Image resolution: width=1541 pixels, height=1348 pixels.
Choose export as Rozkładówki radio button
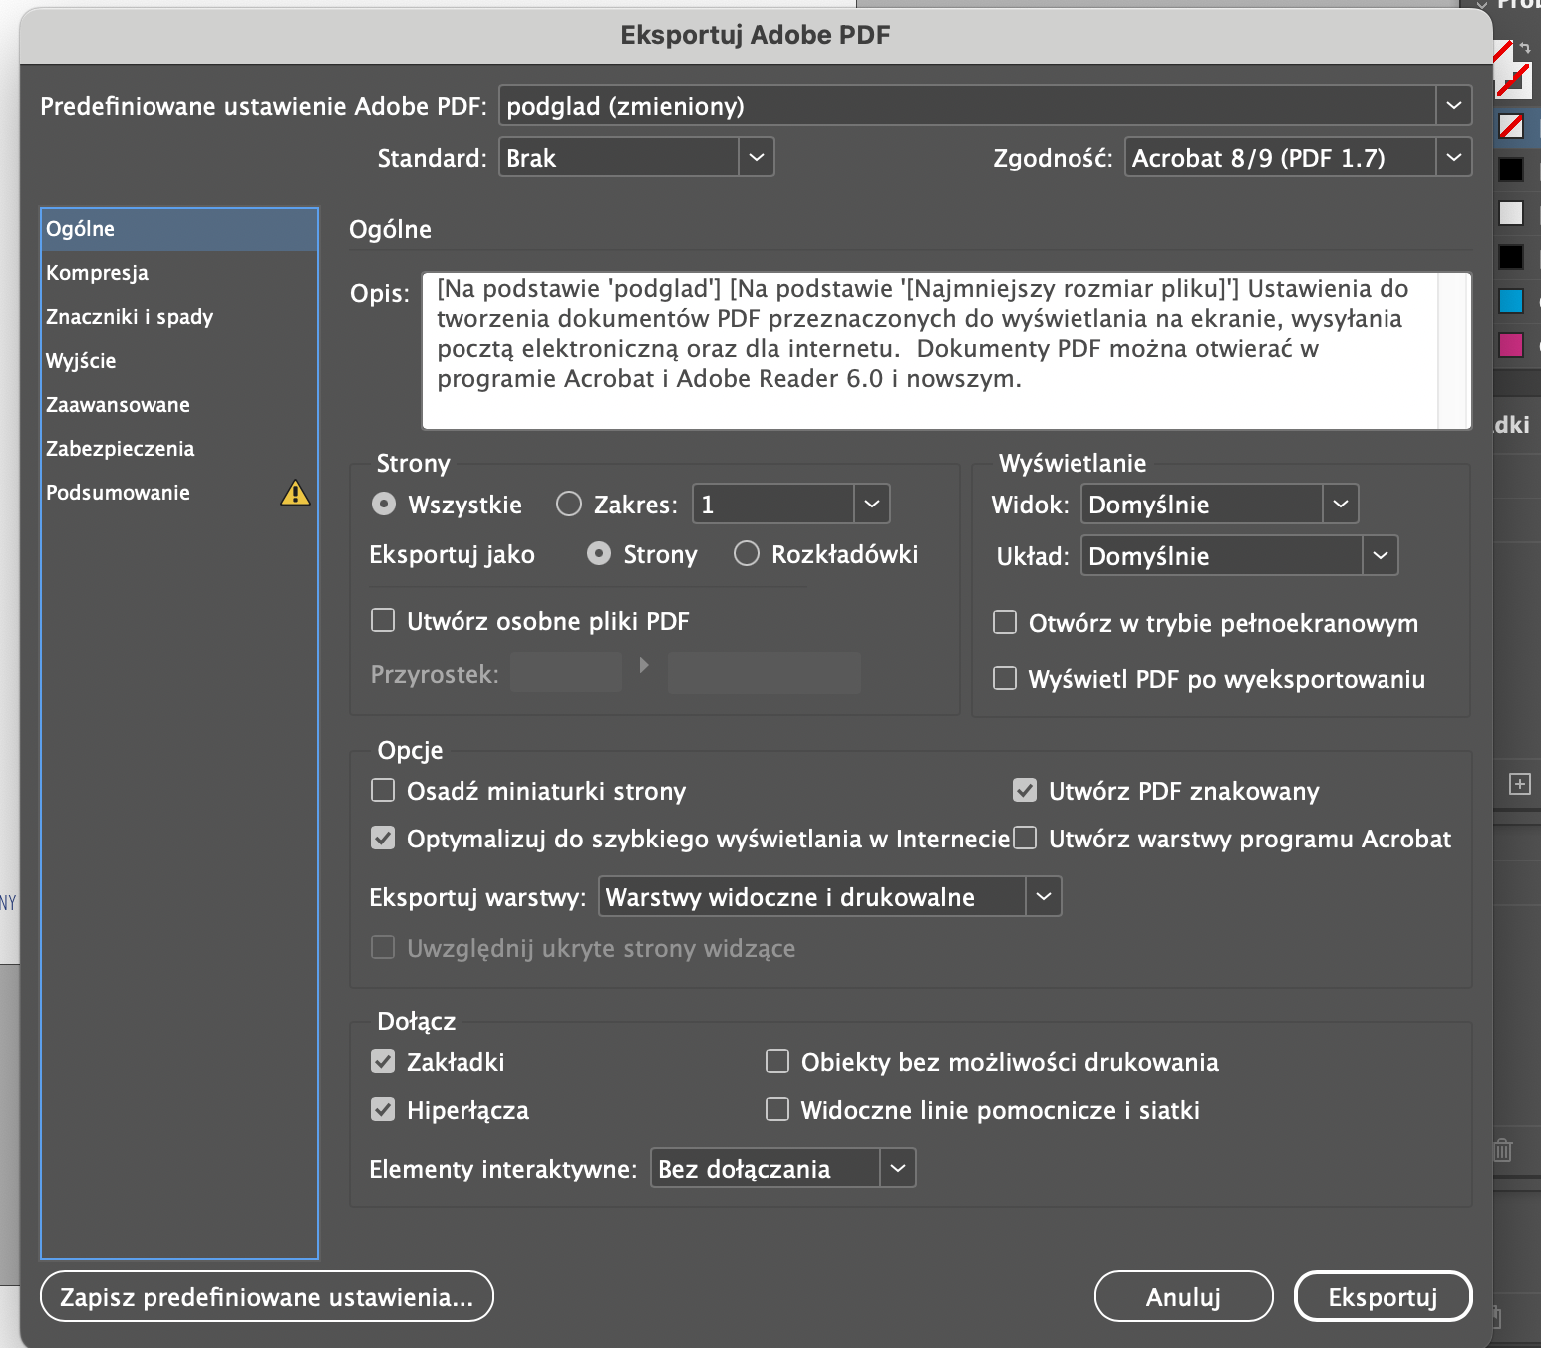click(747, 554)
